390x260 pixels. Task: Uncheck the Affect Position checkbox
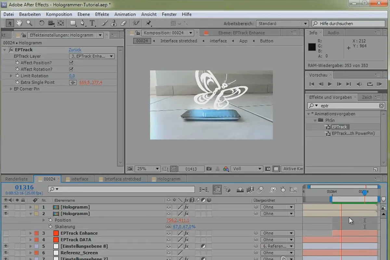click(x=71, y=63)
